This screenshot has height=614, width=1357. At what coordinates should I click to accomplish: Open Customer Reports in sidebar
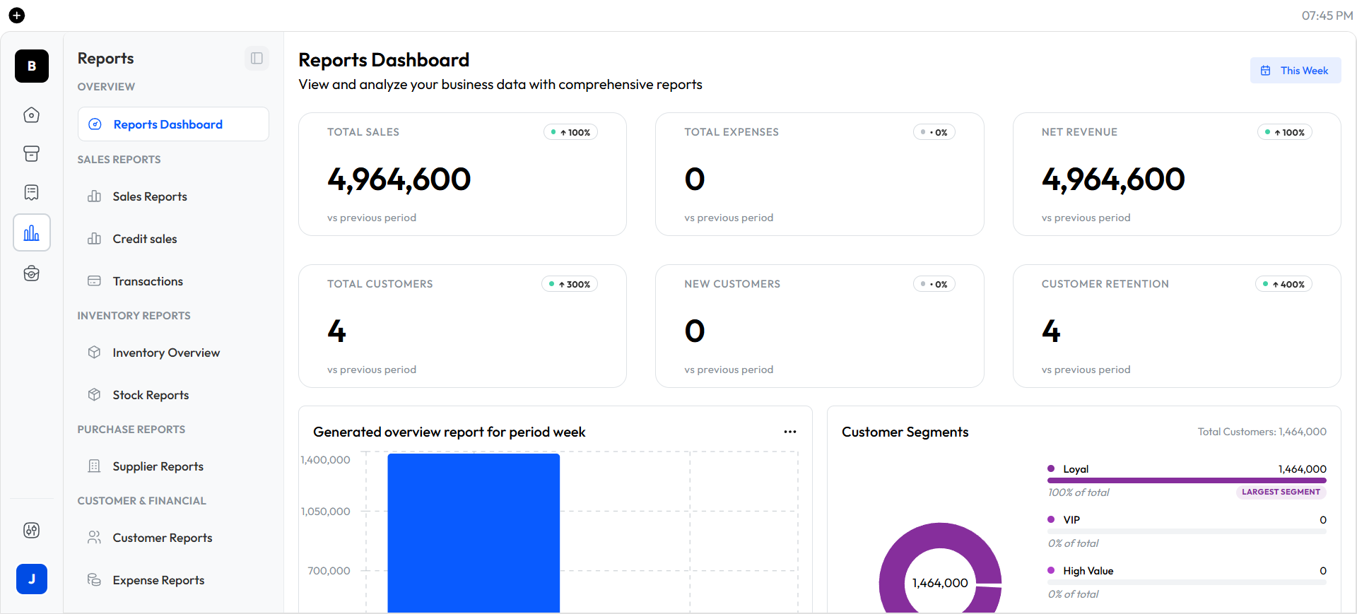[x=173, y=538]
